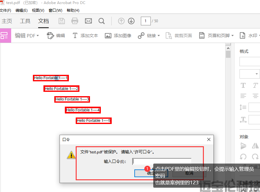The image size is (260, 192).
Task: Center-align text in the format panel
Action: pos(256,96)
